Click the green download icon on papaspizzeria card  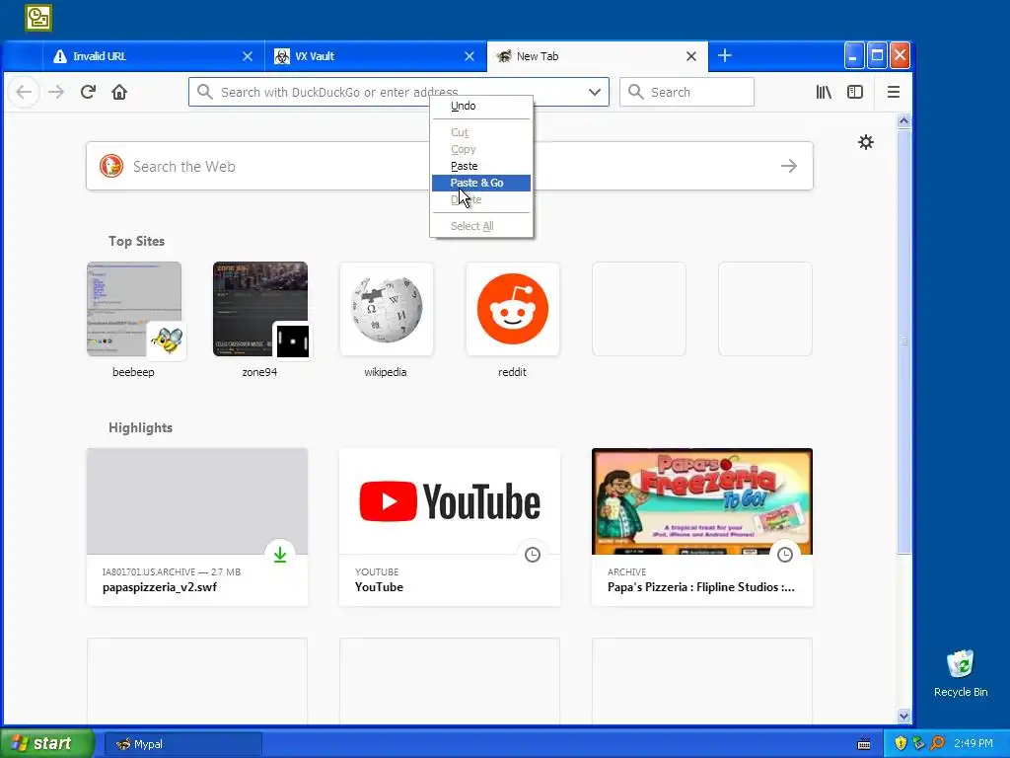[x=280, y=555]
